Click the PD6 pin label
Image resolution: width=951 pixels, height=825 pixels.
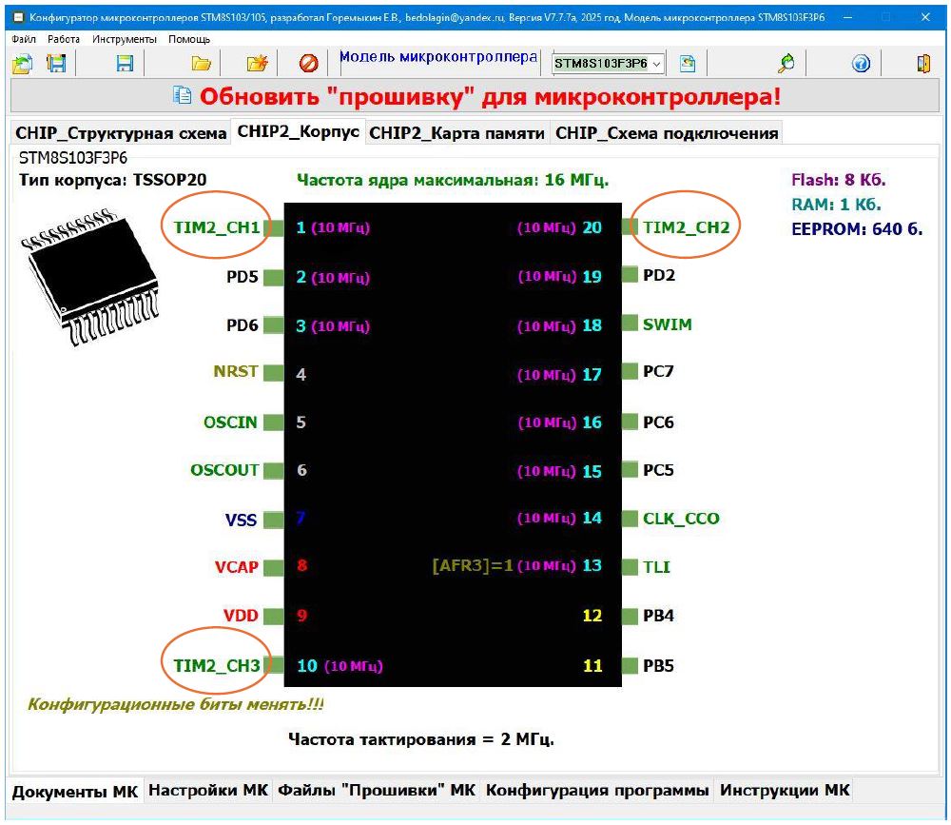(x=242, y=324)
